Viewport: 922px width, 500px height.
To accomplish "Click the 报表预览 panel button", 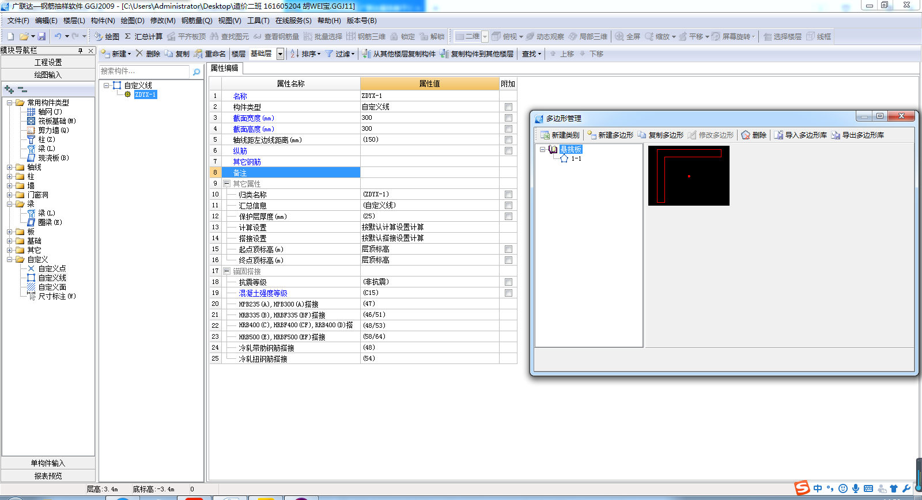I will point(48,476).
